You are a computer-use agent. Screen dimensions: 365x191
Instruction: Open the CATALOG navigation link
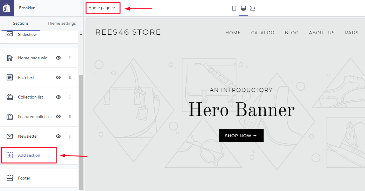coord(263,33)
